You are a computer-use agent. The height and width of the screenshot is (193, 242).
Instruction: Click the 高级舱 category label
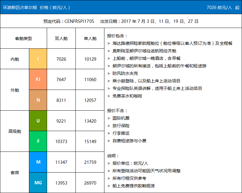click(15, 131)
